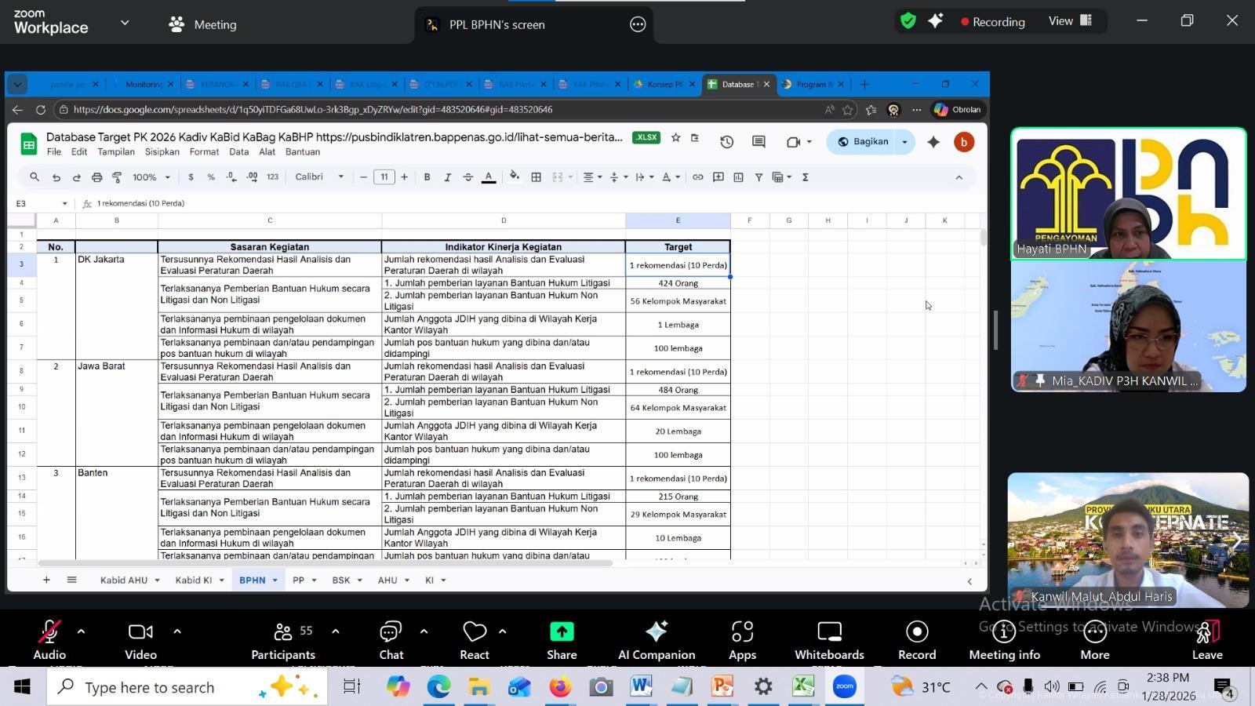1255x706 pixels.
Task: Open the View layout dropdown
Action: (1071, 21)
